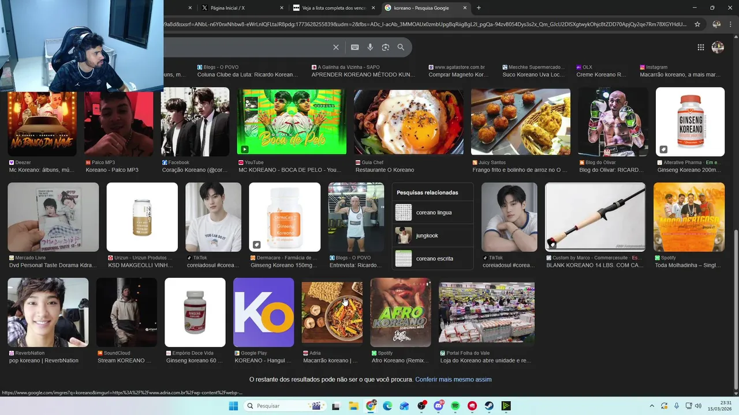Click the magnifying glass search button

pos(401,47)
